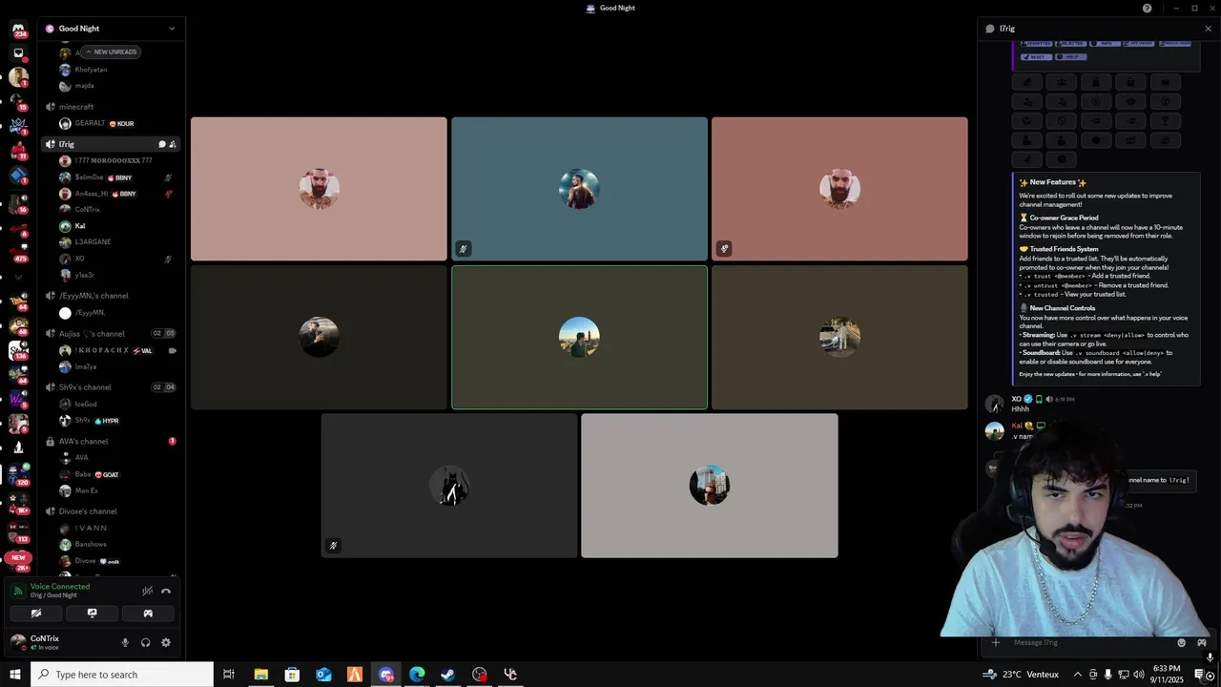Jump to NEW UNREADS in channel list
The width and height of the screenshot is (1221, 687).
[111, 52]
